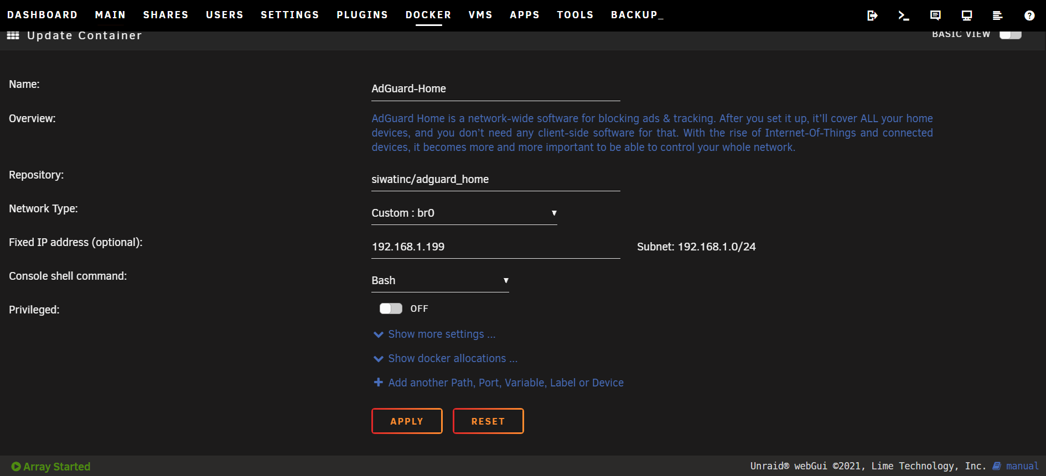The height and width of the screenshot is (476, 1046).
Task: Open the Dashboard menu
Action: pyautogui.click(x=42, y=15)
